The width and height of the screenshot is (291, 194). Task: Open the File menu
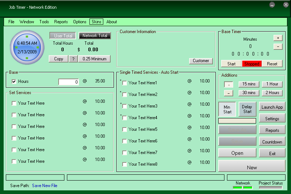click(11, 22)
